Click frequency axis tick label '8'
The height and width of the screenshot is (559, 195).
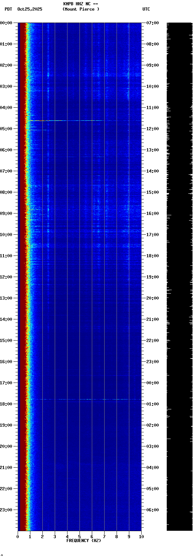[x=117, y=537]
